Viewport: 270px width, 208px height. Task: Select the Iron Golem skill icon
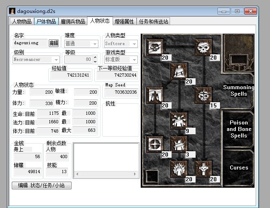(179, 144)
